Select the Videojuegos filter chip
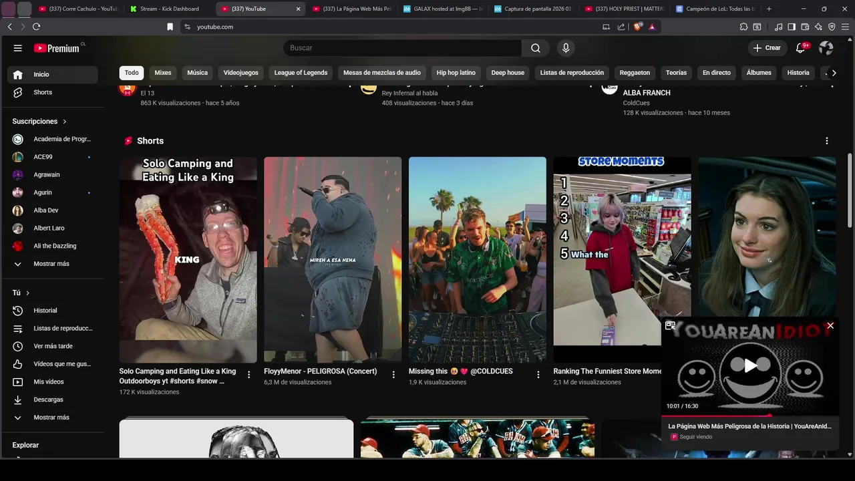The image size is (855, 481). [240, 73]
